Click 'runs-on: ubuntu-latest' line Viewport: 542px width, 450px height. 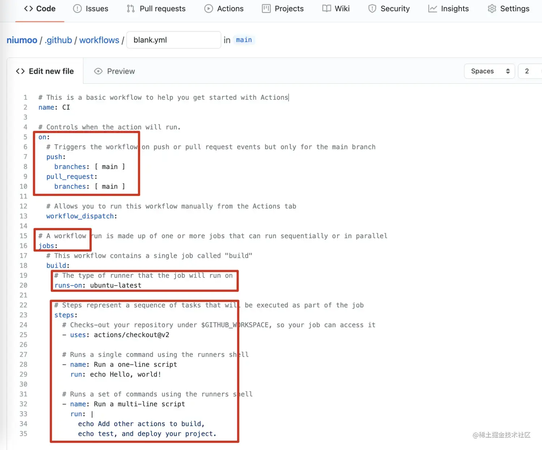point(98,286)
